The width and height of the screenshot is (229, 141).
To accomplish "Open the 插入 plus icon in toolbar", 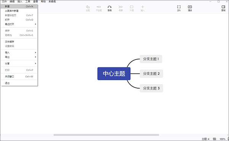I will (142, 8).
